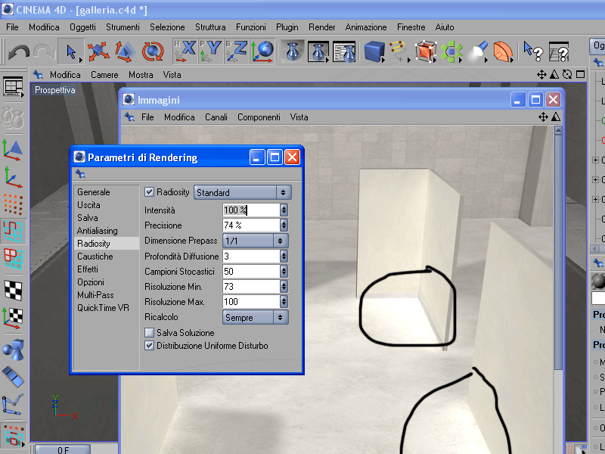The image size is (605, 454).
Task: Open the Radiosity mode Standard dropdown
Action: click(242, 192)
